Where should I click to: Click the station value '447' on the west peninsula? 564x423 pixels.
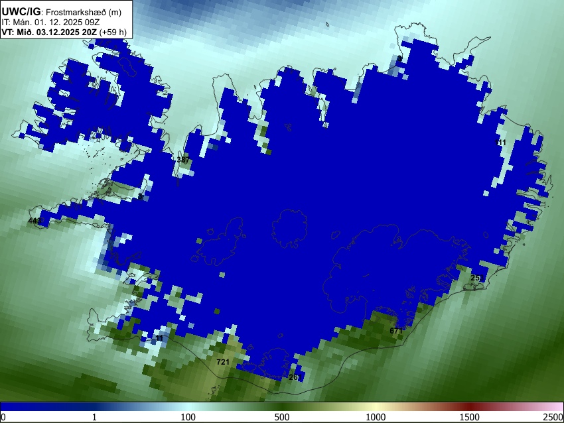click(x=35, y=221)
